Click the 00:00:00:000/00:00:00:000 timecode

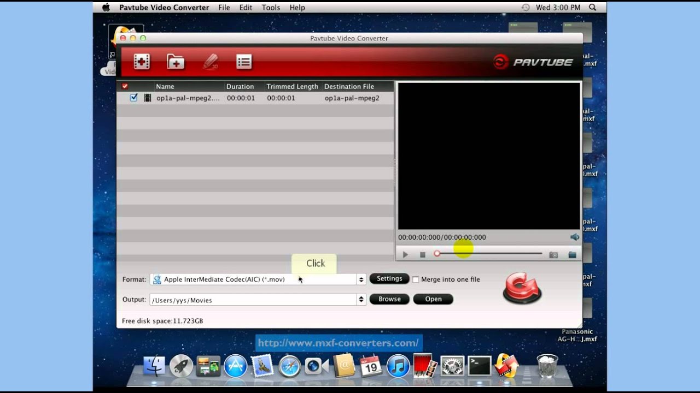click(442, 237)
